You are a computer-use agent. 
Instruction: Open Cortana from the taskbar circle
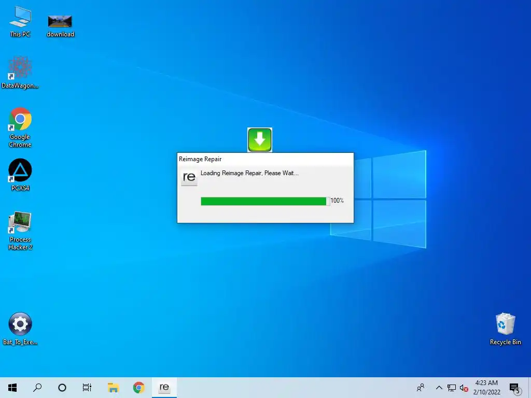point(62,388)
